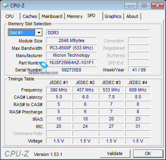Confirm with the OK button

148,153
